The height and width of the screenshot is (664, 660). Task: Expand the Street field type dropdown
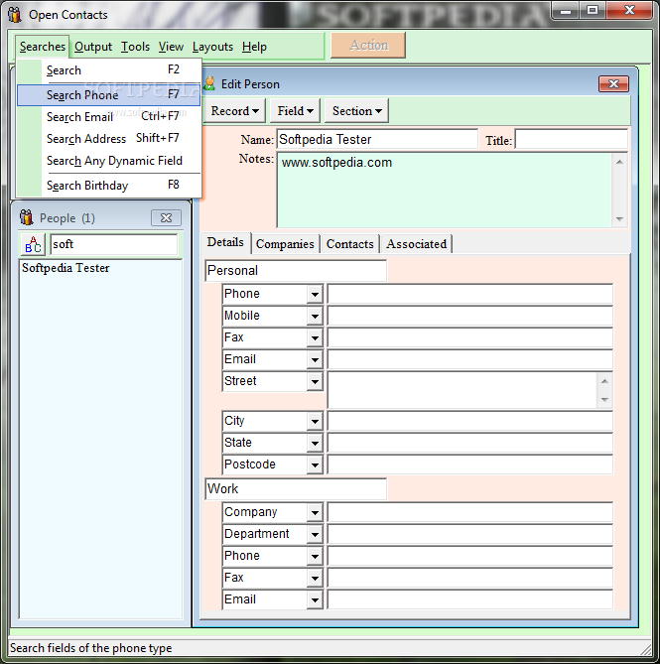coord(315,381)
